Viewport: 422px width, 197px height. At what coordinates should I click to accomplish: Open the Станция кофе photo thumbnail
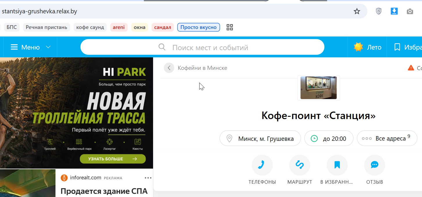[319, 88]
